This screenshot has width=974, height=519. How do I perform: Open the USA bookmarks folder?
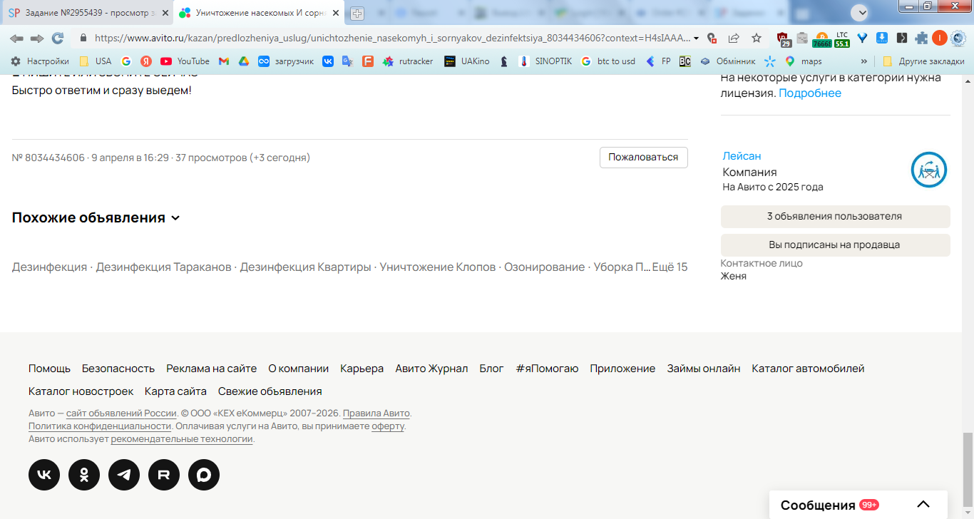95,61
